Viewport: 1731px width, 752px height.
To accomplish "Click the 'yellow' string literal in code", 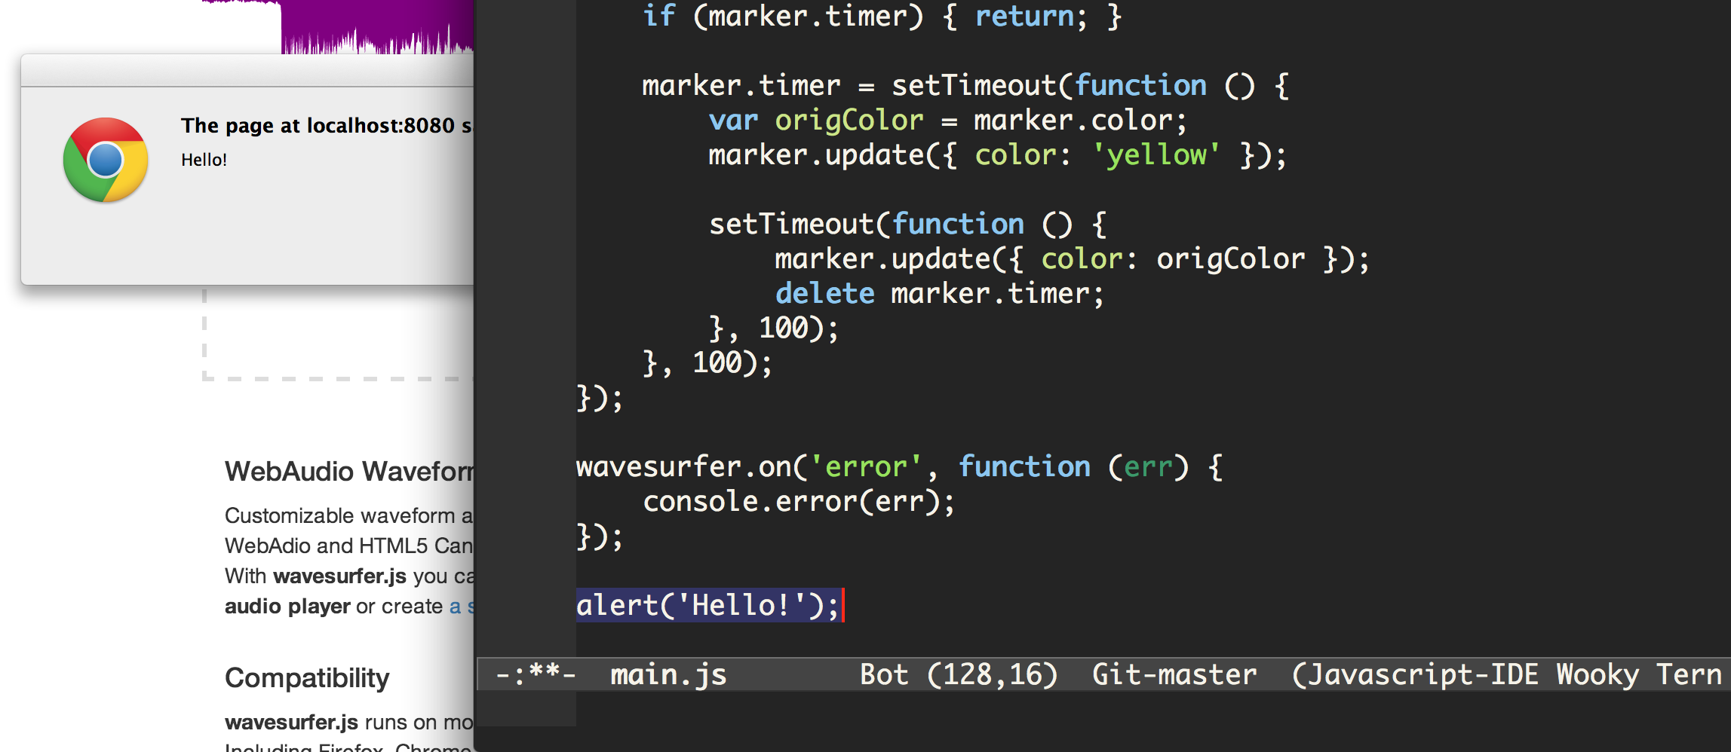I will tap(1156, 154).
